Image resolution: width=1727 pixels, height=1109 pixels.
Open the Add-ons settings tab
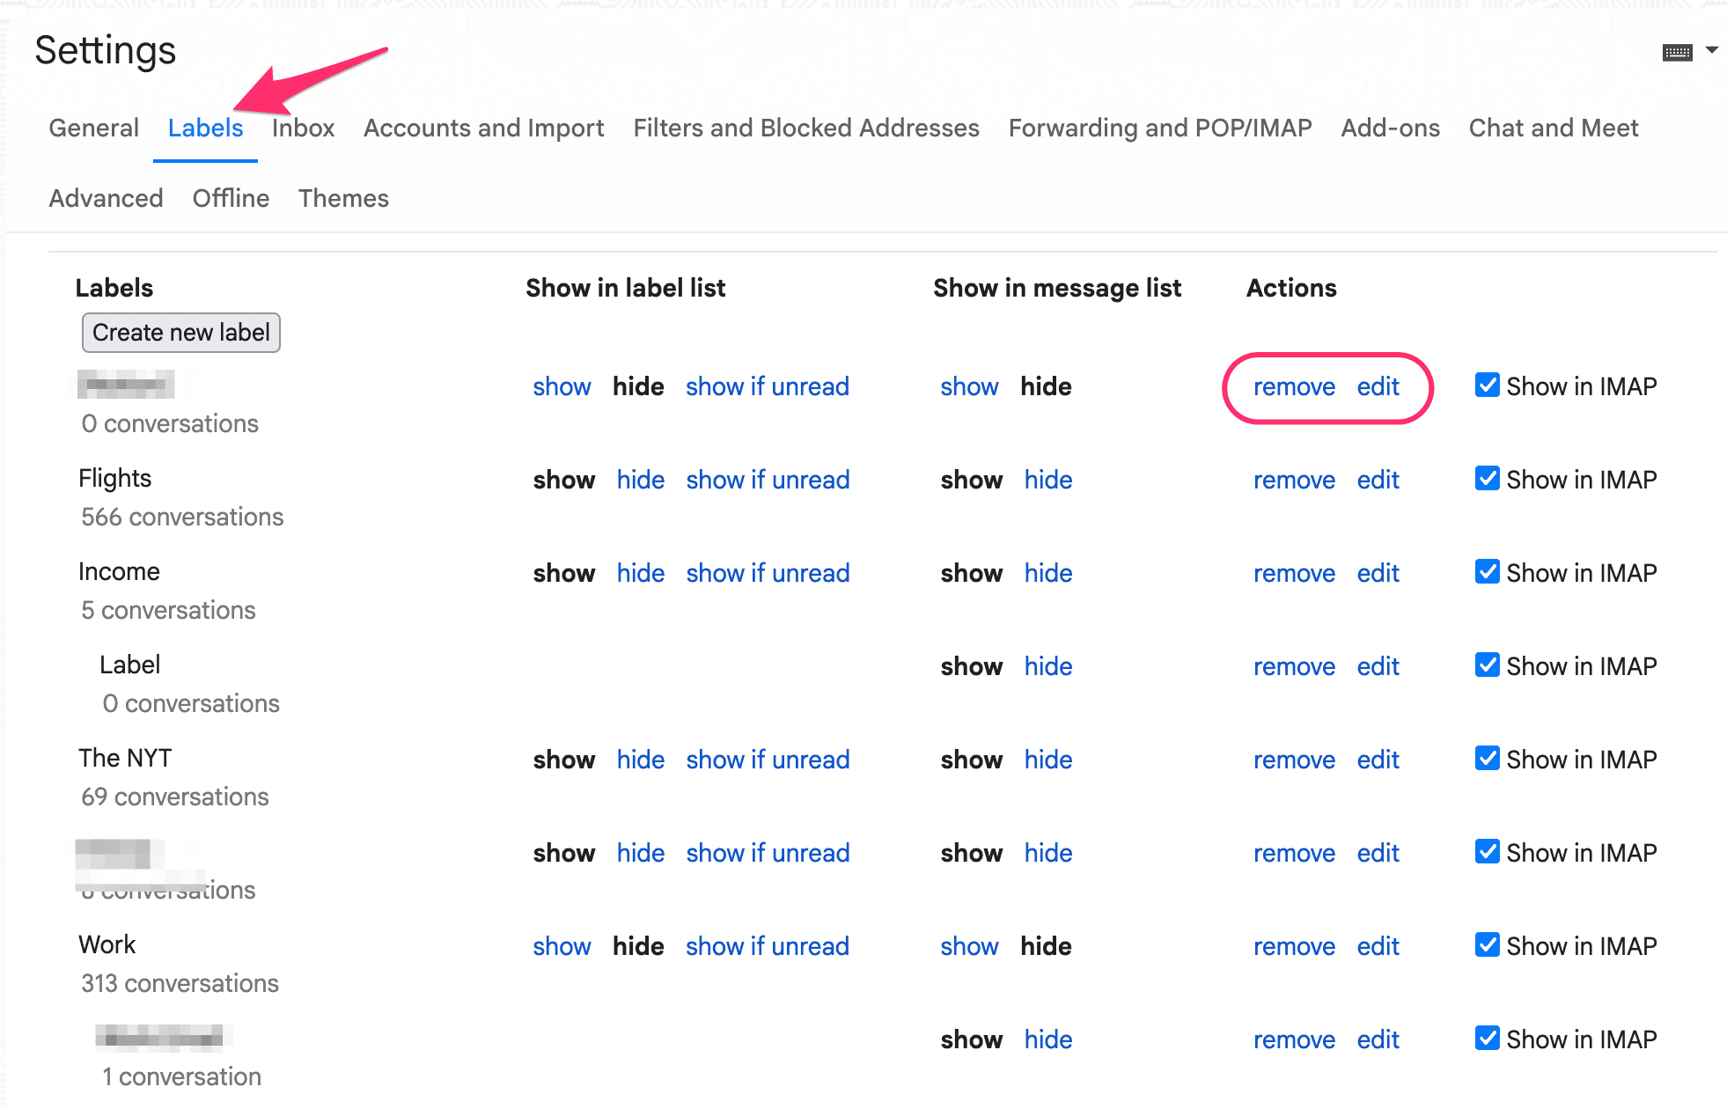click(x=1389, y=128)
